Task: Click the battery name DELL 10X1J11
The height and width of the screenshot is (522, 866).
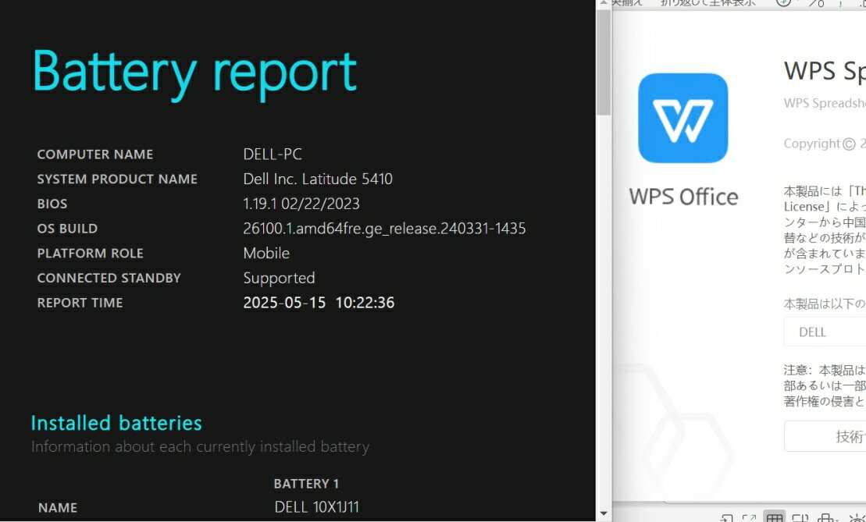Action: [317, 507]
